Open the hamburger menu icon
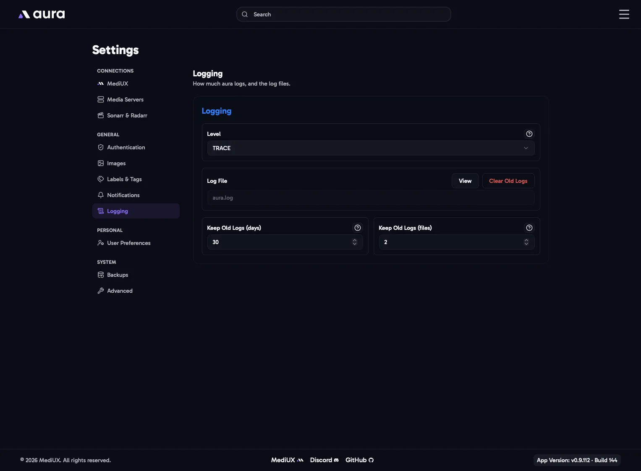 (x=624, y=14)
